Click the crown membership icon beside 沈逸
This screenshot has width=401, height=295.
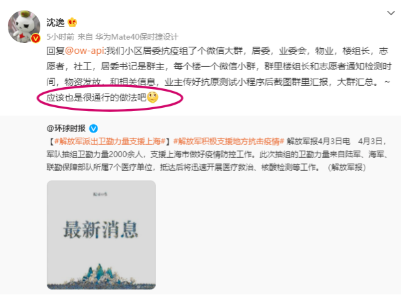(x=72, y=23)
